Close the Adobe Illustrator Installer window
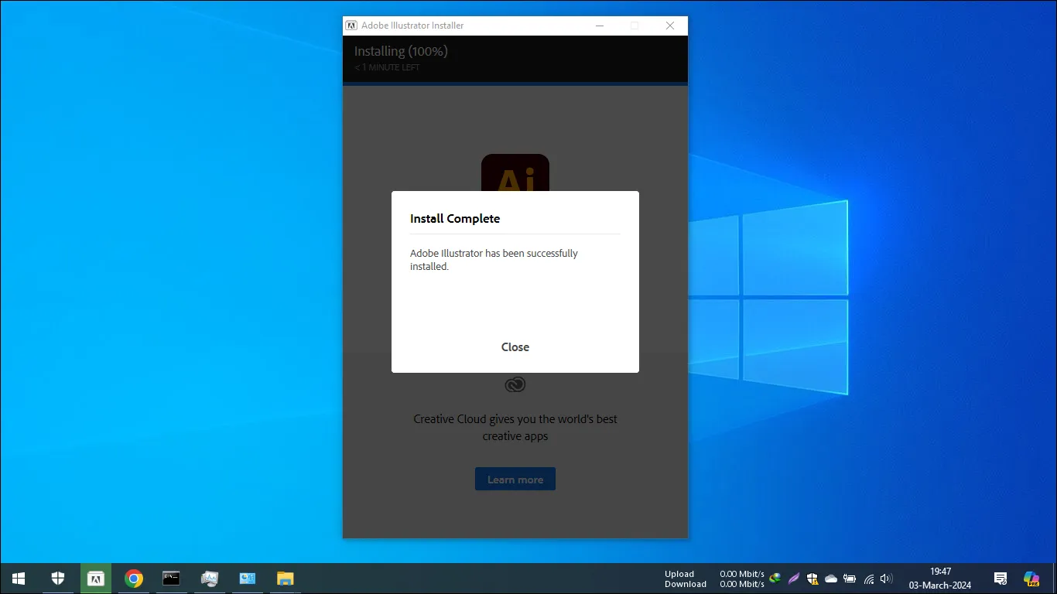This screenshot has width=1057, height=594. click(x=669, y=26)
